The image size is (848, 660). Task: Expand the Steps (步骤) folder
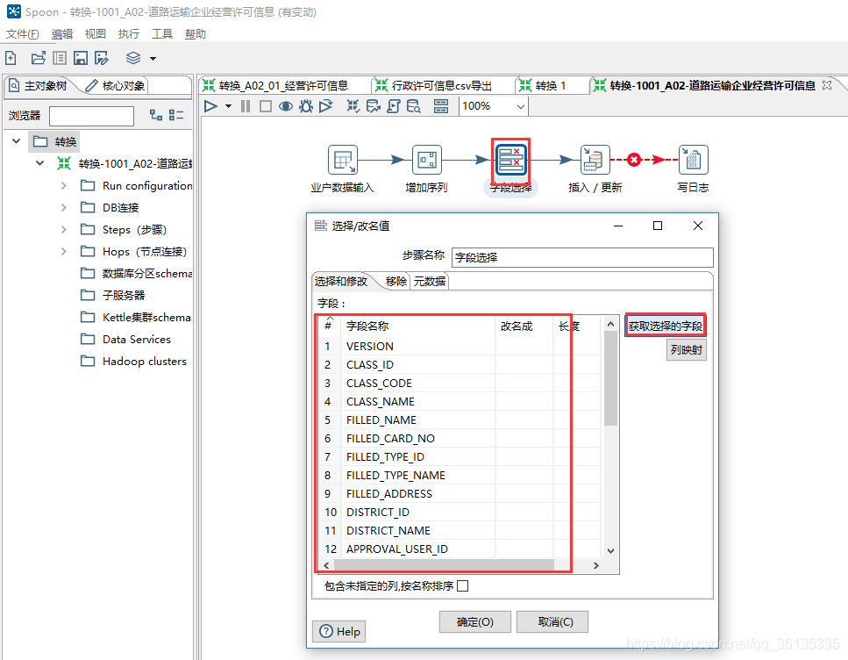63,229
